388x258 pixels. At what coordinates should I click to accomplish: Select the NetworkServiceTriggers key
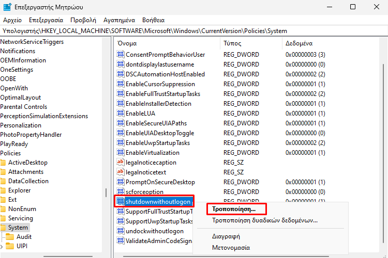click(32, 42)
